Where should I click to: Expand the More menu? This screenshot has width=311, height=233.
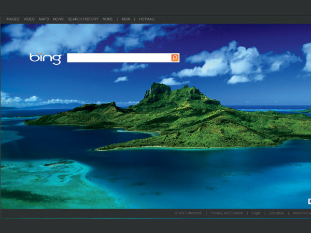(x=107, y=19)
